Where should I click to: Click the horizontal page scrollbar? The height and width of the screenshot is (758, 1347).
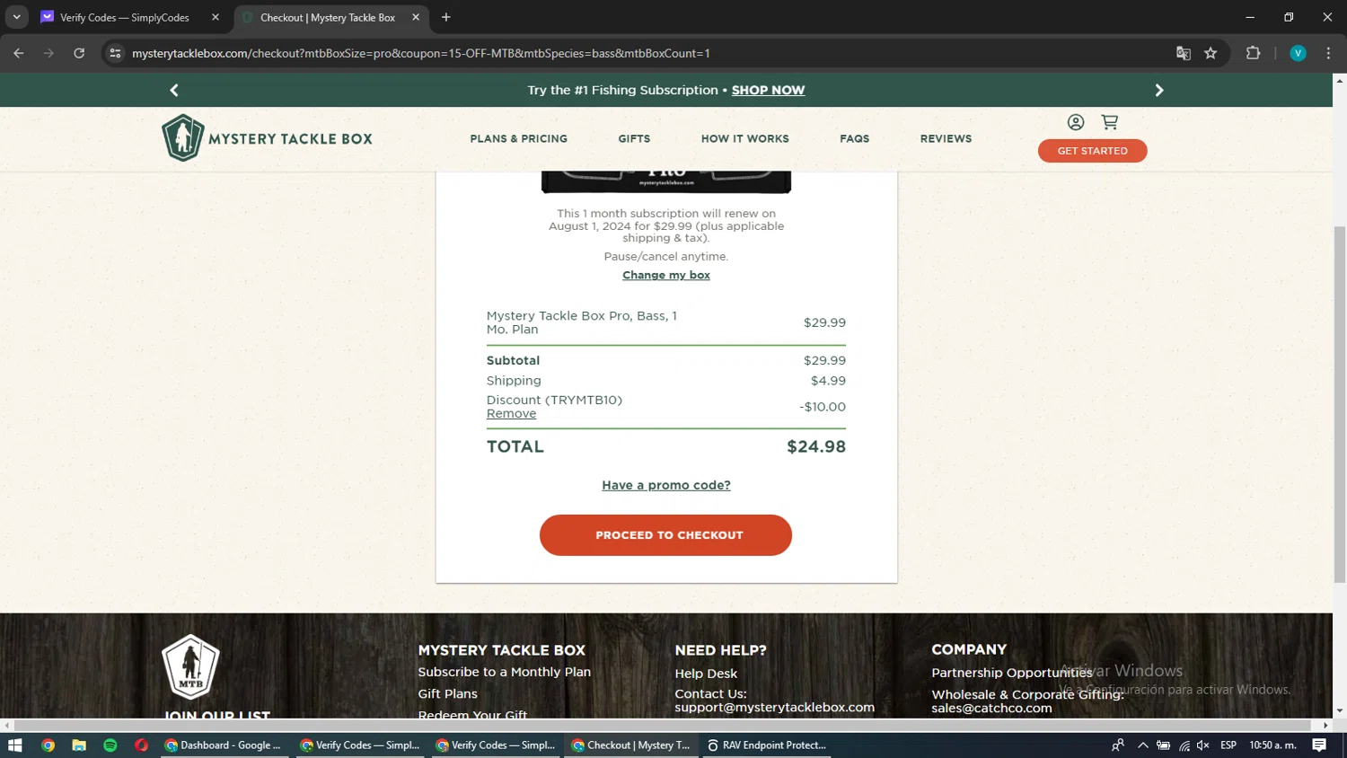(663, 725)
